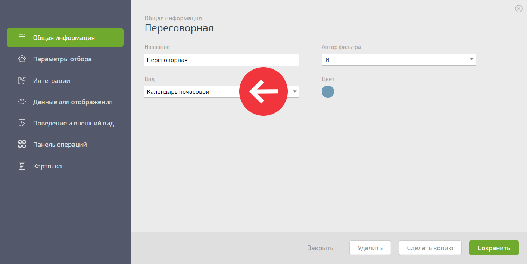The height and width of the screenshot is (264, 527).
Task: Open Данные для отображения section
Action: [65, 102]
